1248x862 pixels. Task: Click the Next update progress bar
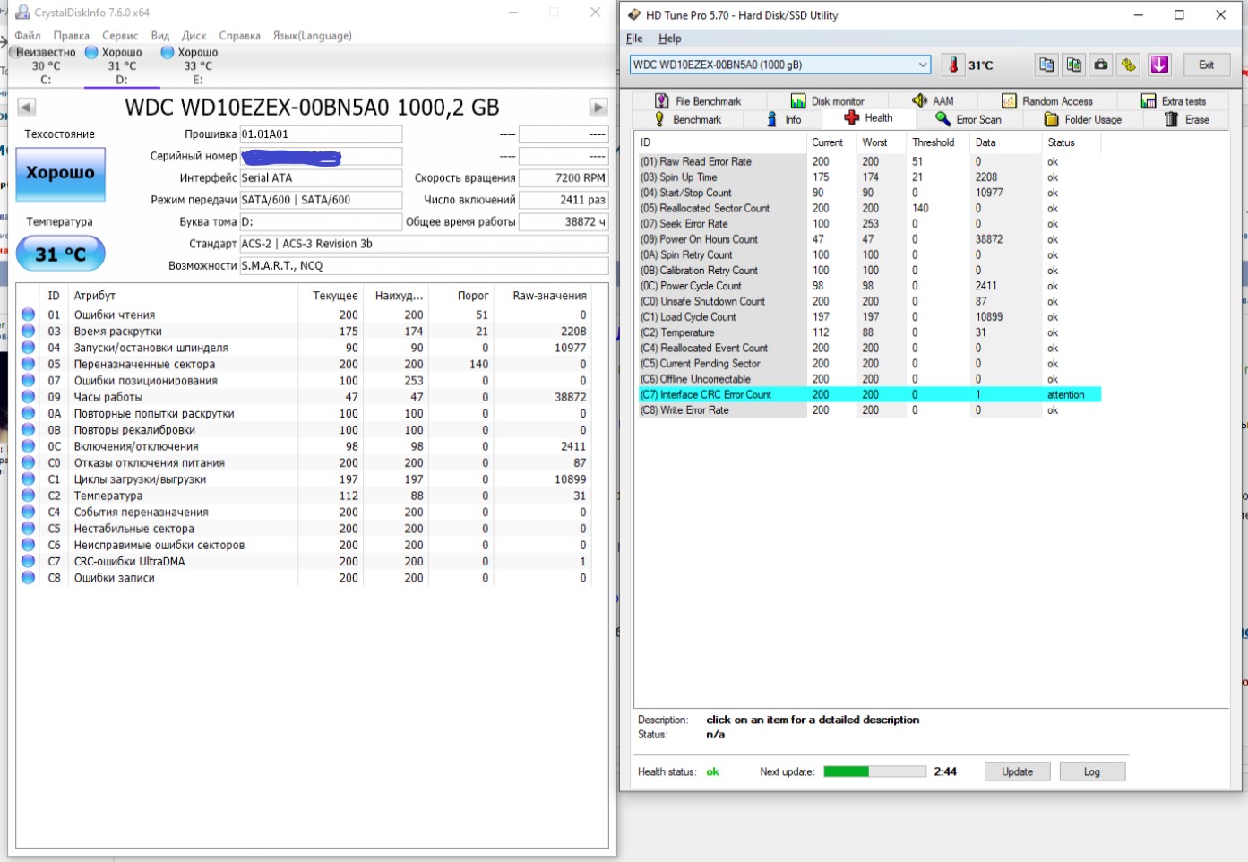coord(874,771)
